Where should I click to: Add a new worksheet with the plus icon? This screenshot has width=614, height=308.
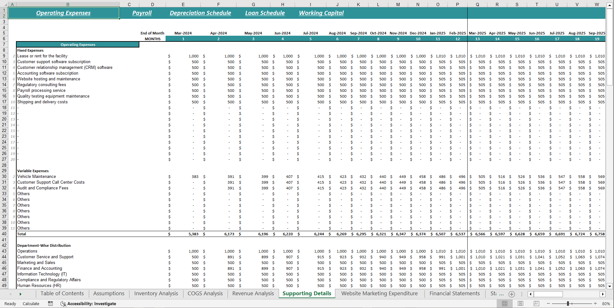point(512,294)
